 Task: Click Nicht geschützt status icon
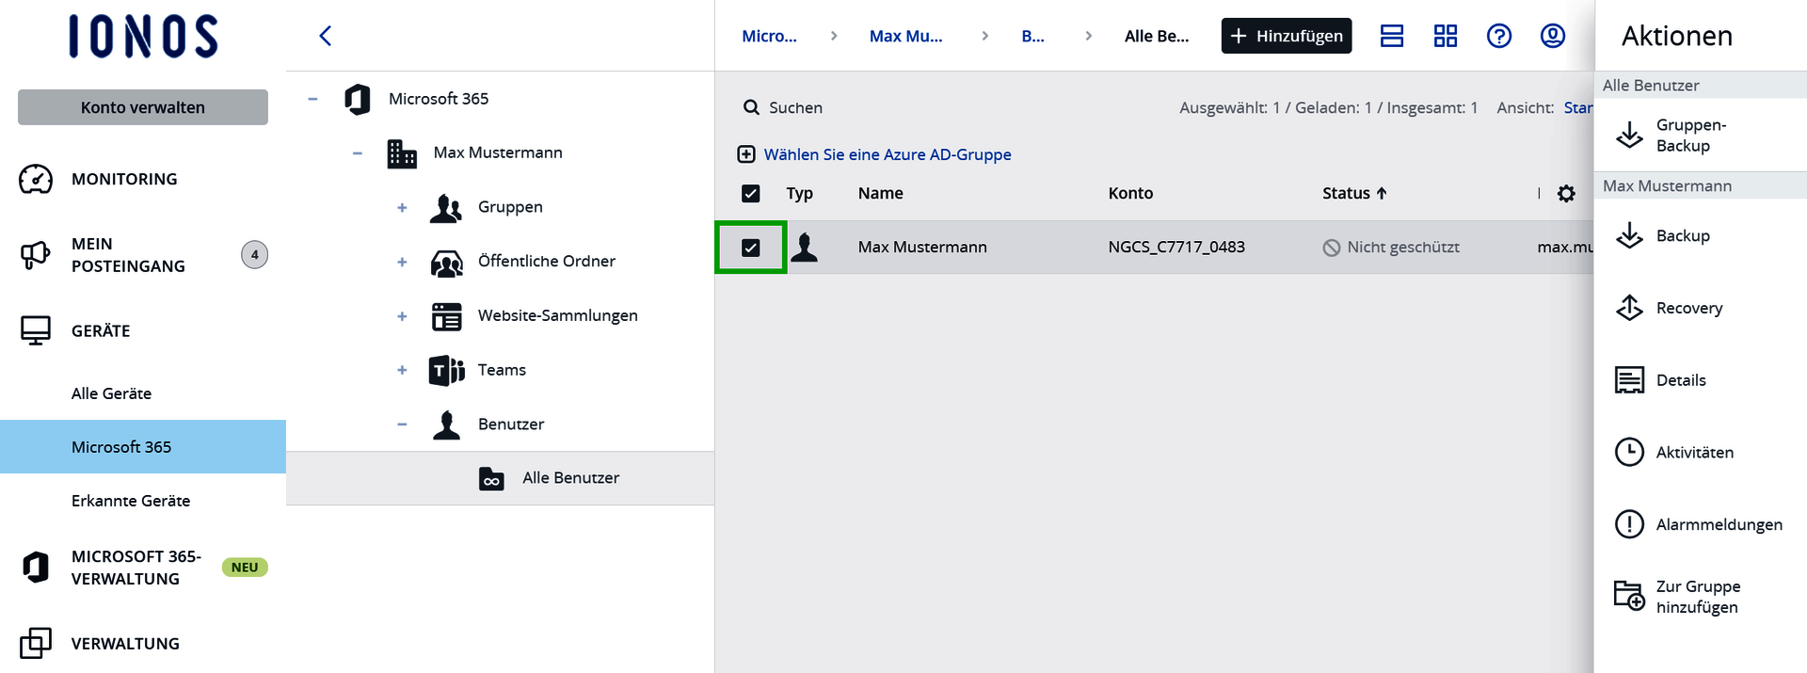pos(1332,248)
